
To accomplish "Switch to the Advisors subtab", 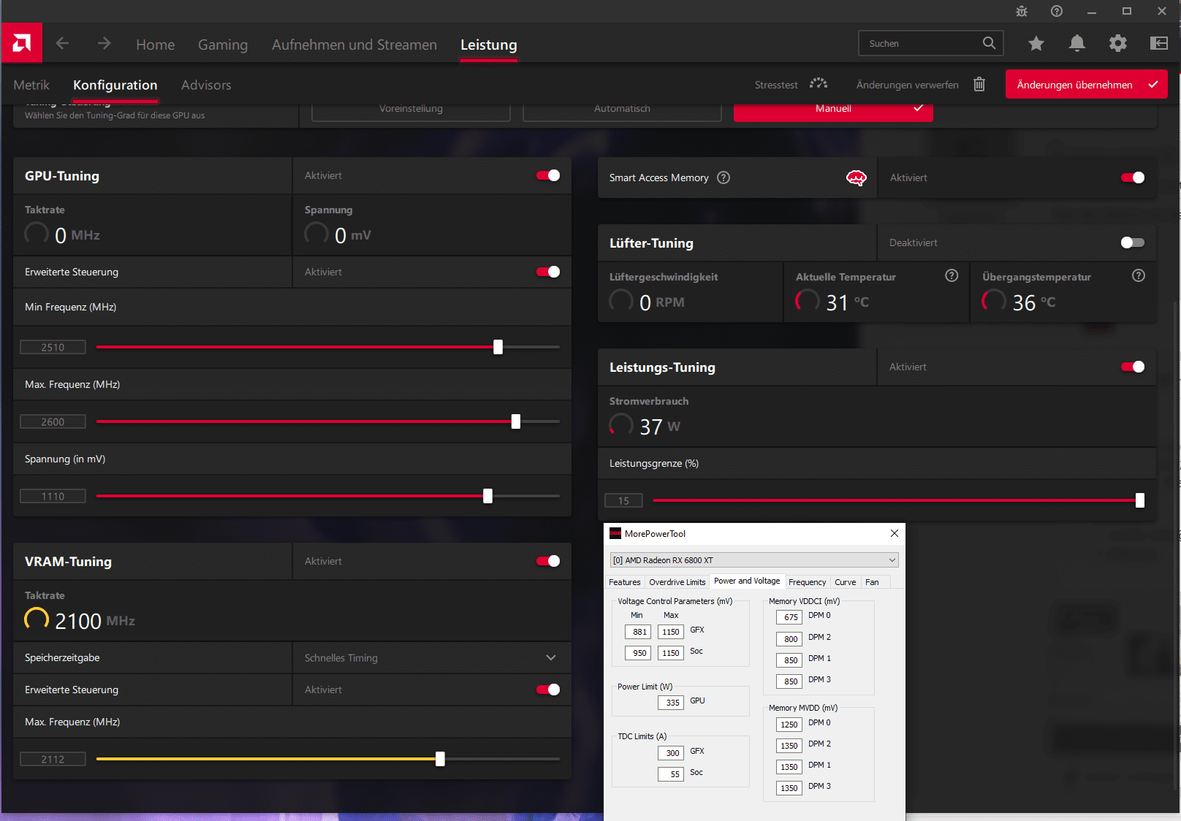I will tap(206, 85).
